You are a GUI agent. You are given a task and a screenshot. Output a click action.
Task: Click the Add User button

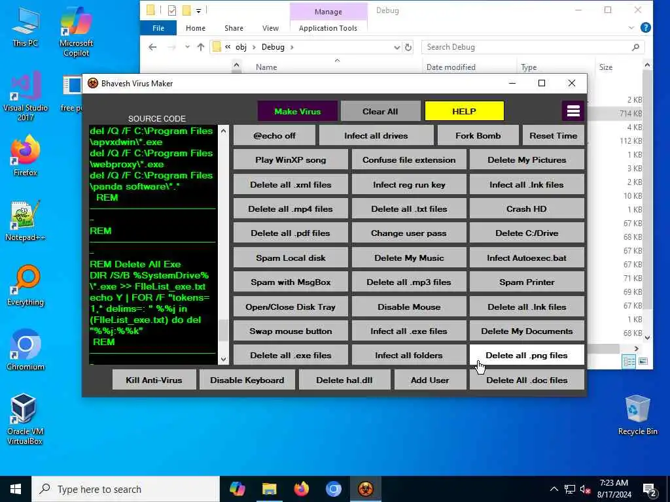pyautogui.click(x=430, y=380)
